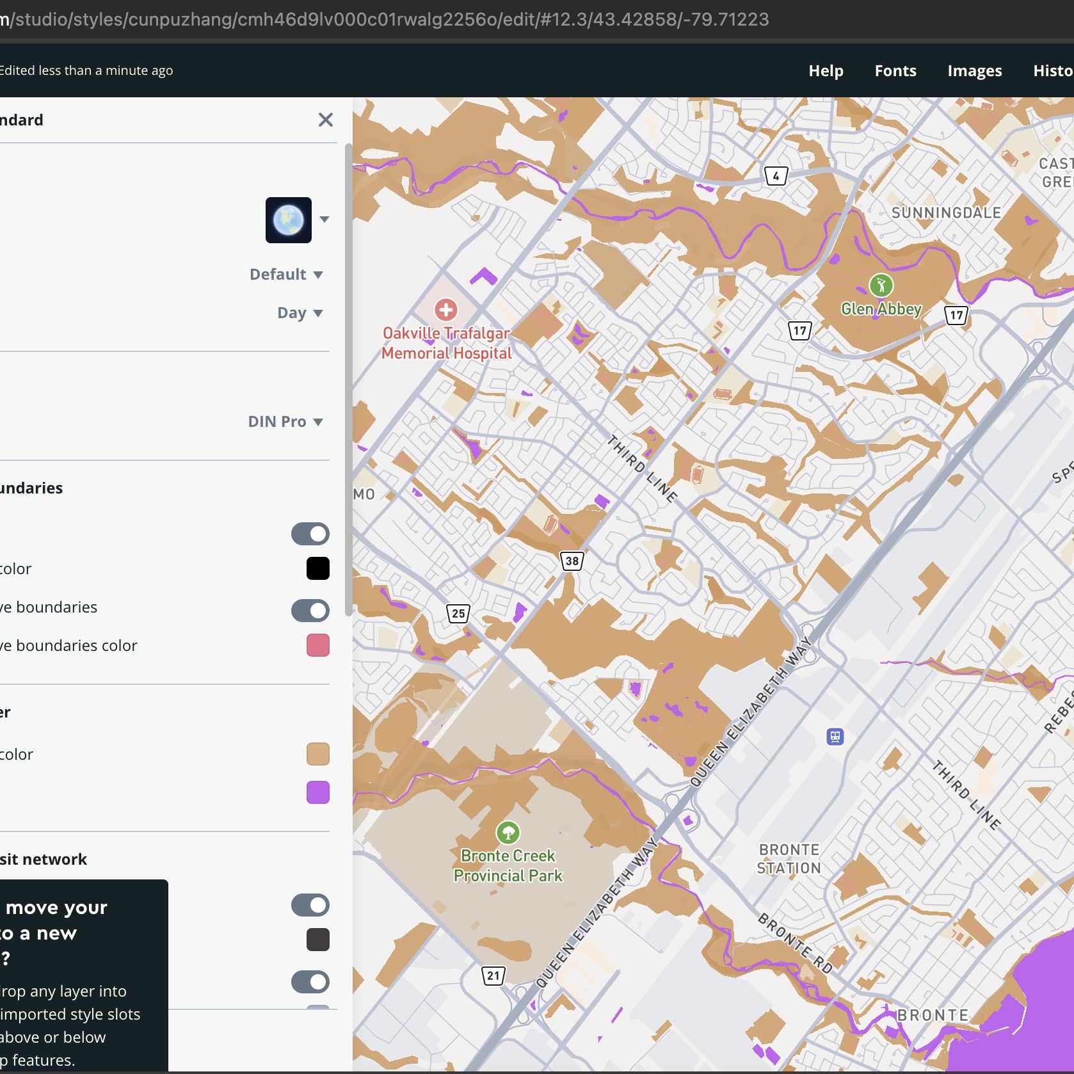1074x1074 pixels.
Task: Click the hospital icon near Oakville Trafalgar Memorial
Action: click(446, 310)
